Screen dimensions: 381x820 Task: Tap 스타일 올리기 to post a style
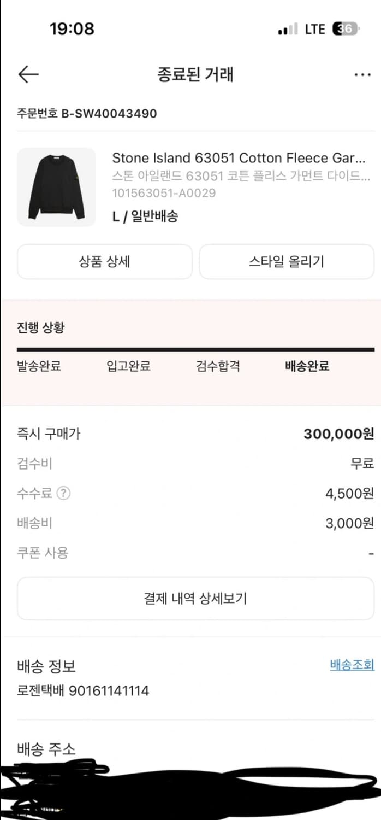(287, 261)
